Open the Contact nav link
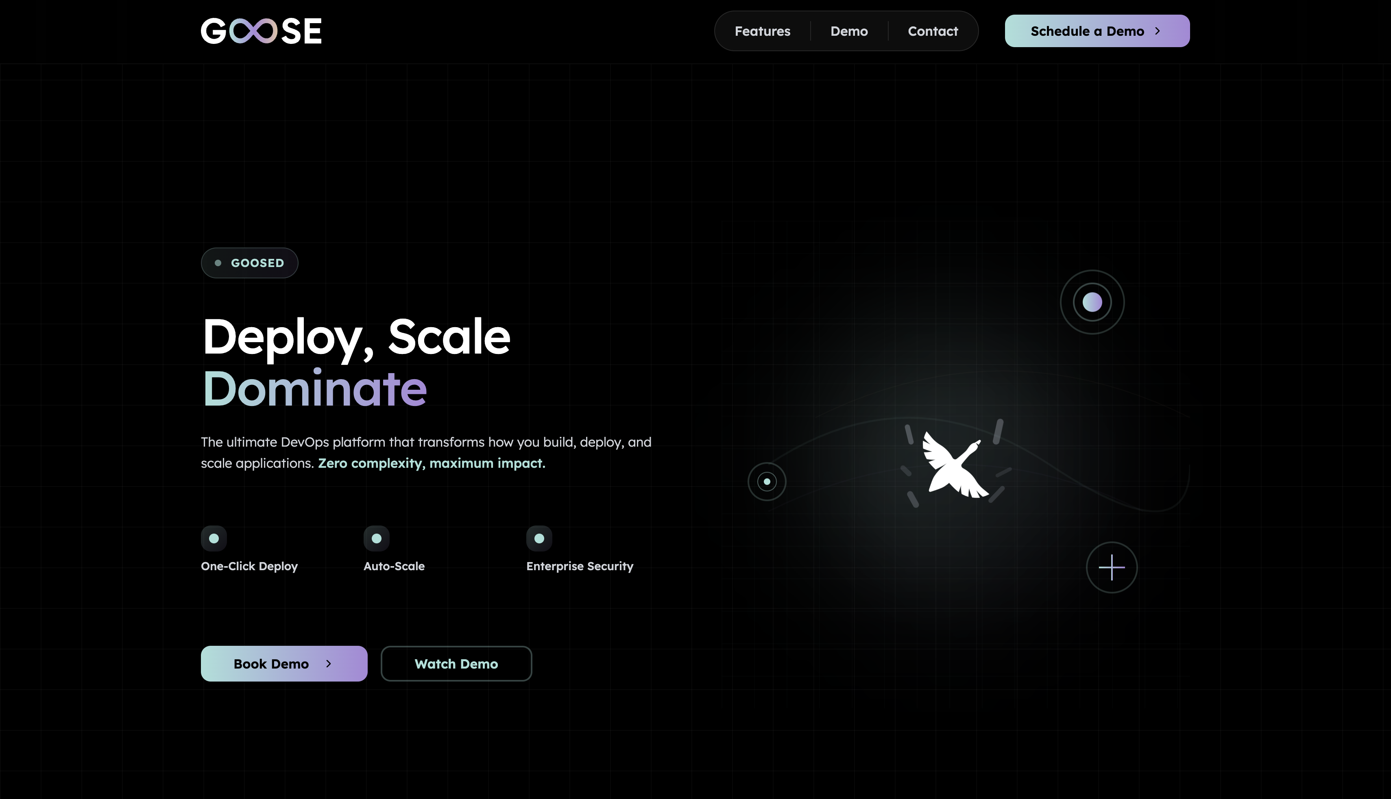The width and height of the screenshot is (1391, 799). 933,31
